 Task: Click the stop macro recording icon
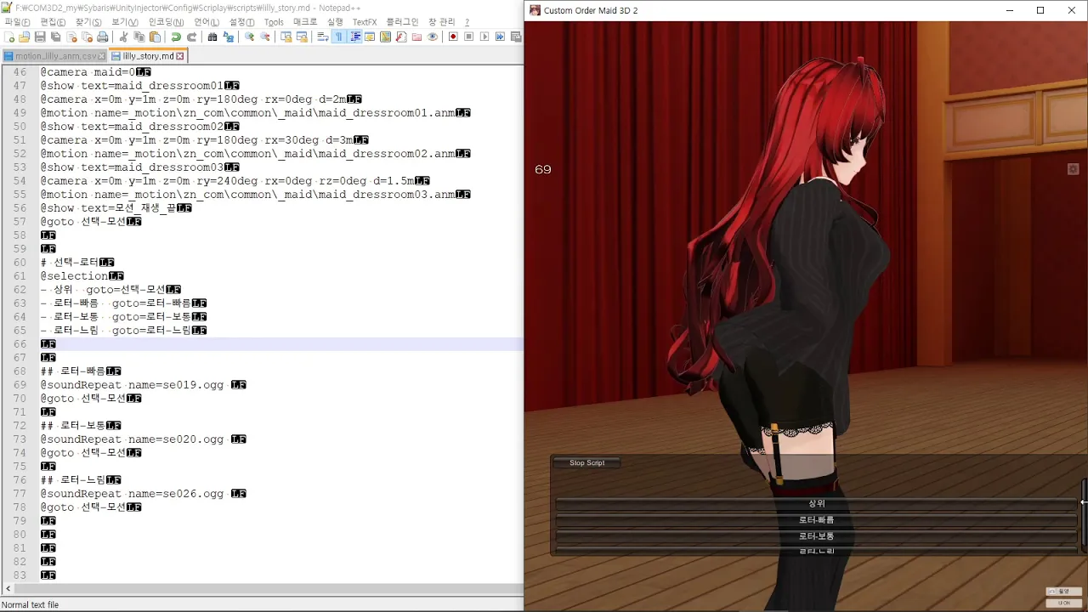[x=468, y=37]
